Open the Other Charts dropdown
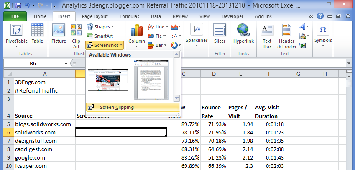The height and width of the screenshot is (170, 355). click(176, 45)
